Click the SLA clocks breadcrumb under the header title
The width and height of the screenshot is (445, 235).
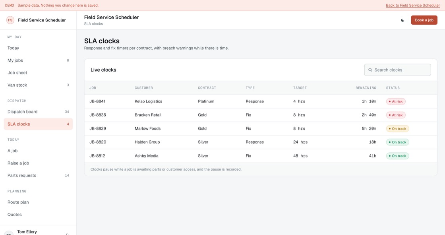click(93, 24)
